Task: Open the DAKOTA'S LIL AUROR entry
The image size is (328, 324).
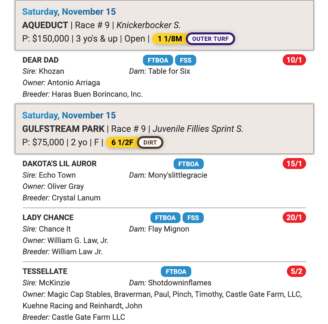Action: (x=60, y=164)
